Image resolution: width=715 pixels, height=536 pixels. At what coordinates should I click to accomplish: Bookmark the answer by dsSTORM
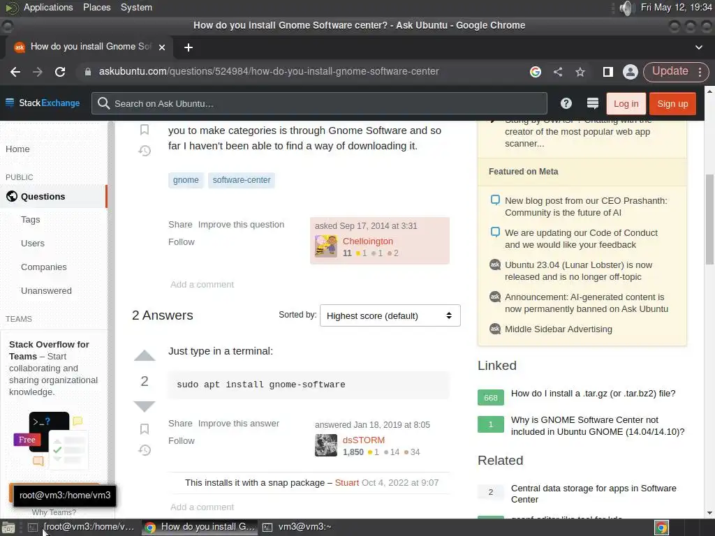pos(145,429)
